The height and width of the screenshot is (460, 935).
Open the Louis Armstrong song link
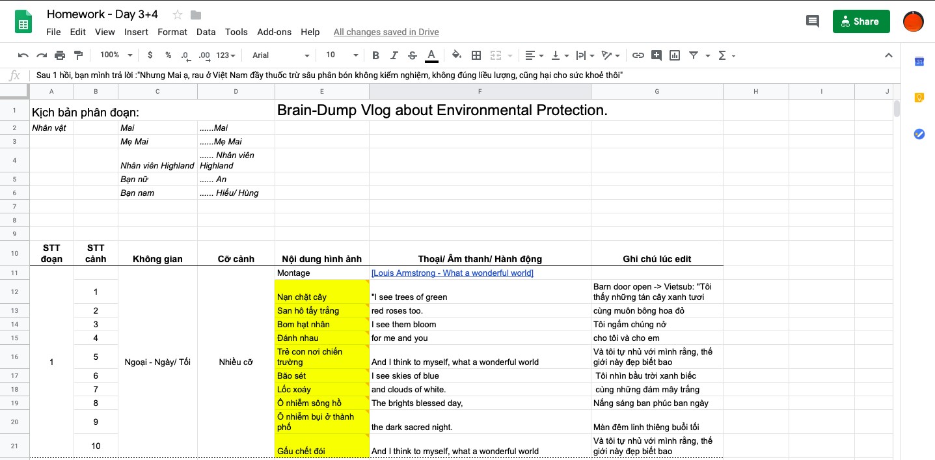pos(452,273)
